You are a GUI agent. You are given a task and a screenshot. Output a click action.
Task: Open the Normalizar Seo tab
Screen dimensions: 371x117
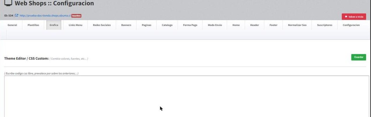[x=297, y=25]
